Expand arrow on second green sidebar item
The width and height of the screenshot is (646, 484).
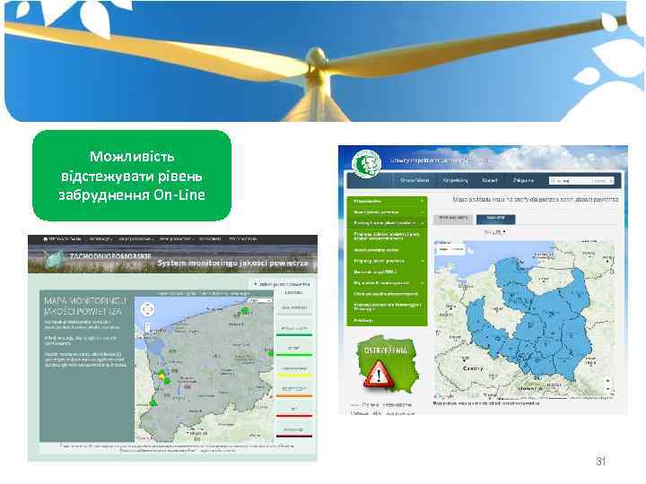422,212
